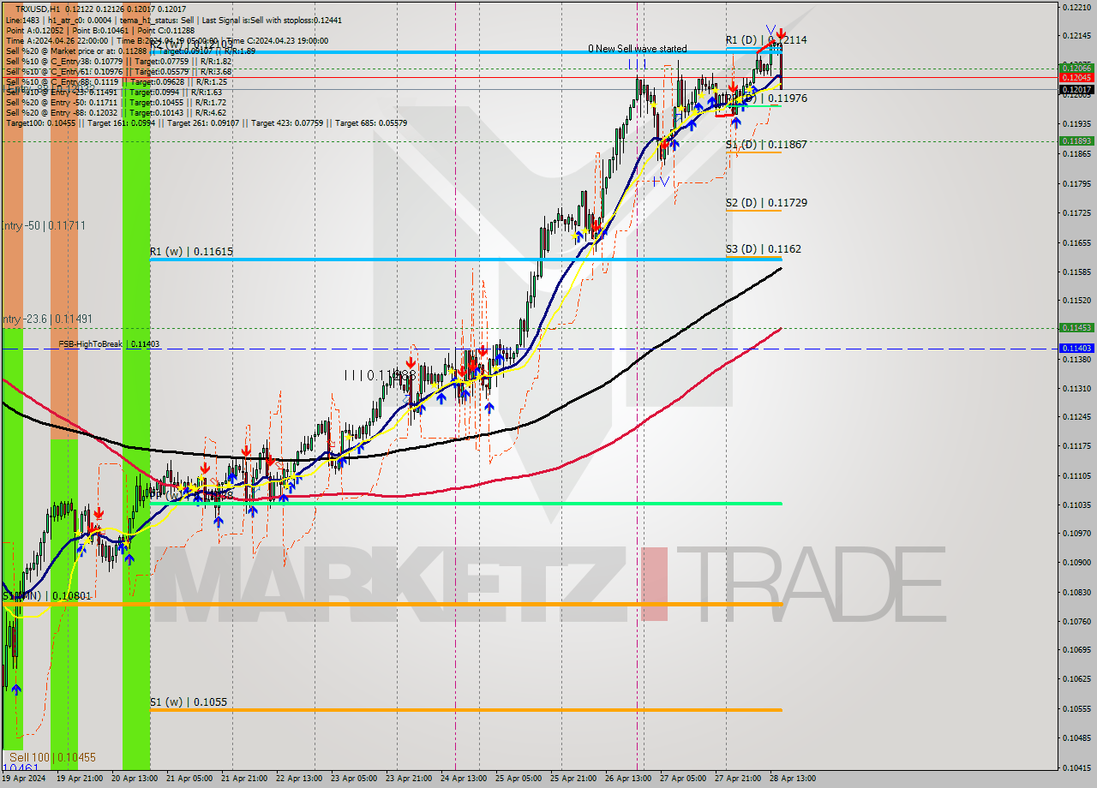This screenshot has width=1097, height=788.
Task: Click the green 0.12066 price tag
Action: [1076, 68]
